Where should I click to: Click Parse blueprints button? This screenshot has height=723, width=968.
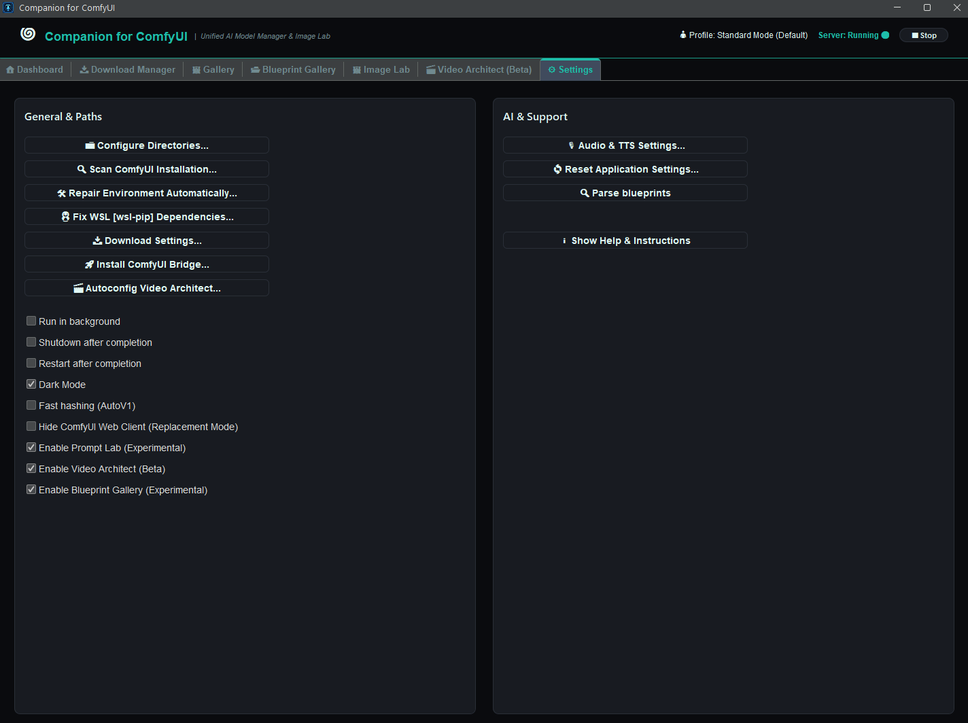point(625,193)
